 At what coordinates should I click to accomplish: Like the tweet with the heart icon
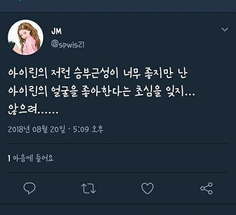point(147,188)
